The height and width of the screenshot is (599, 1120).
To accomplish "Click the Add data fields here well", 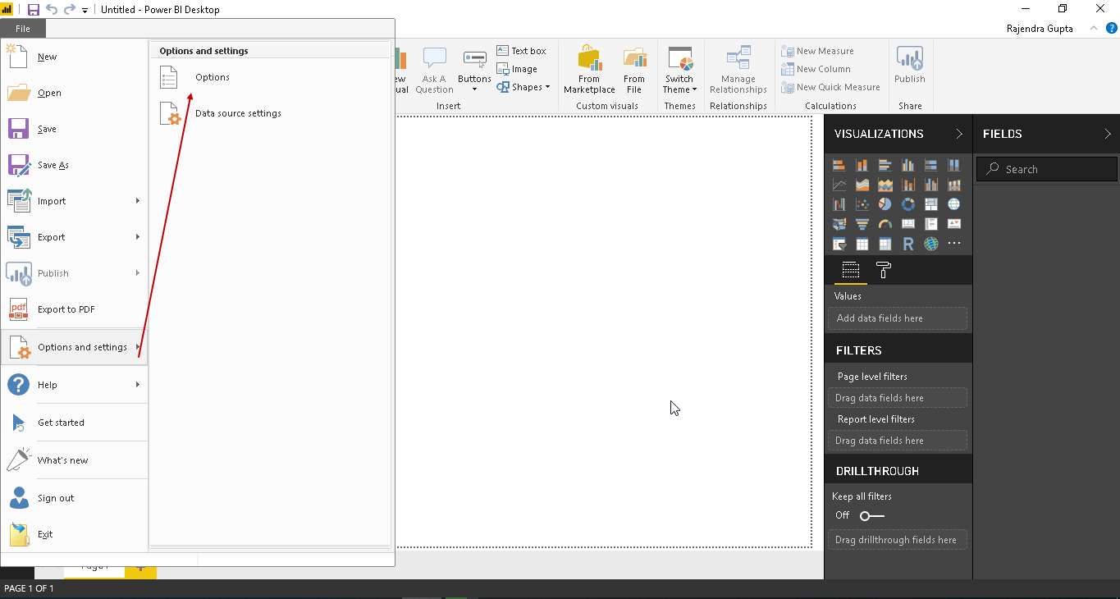I will [x=897, y=318].
